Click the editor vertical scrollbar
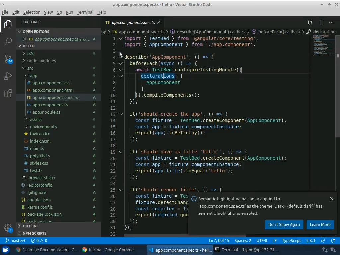Image resolution: width=340 pixels, height=255 pixels. tap(338, 86)
